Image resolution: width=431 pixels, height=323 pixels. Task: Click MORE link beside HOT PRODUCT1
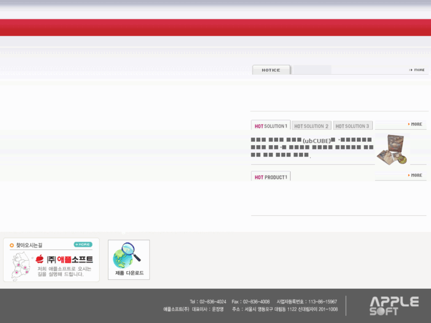(x=415, y=175)
